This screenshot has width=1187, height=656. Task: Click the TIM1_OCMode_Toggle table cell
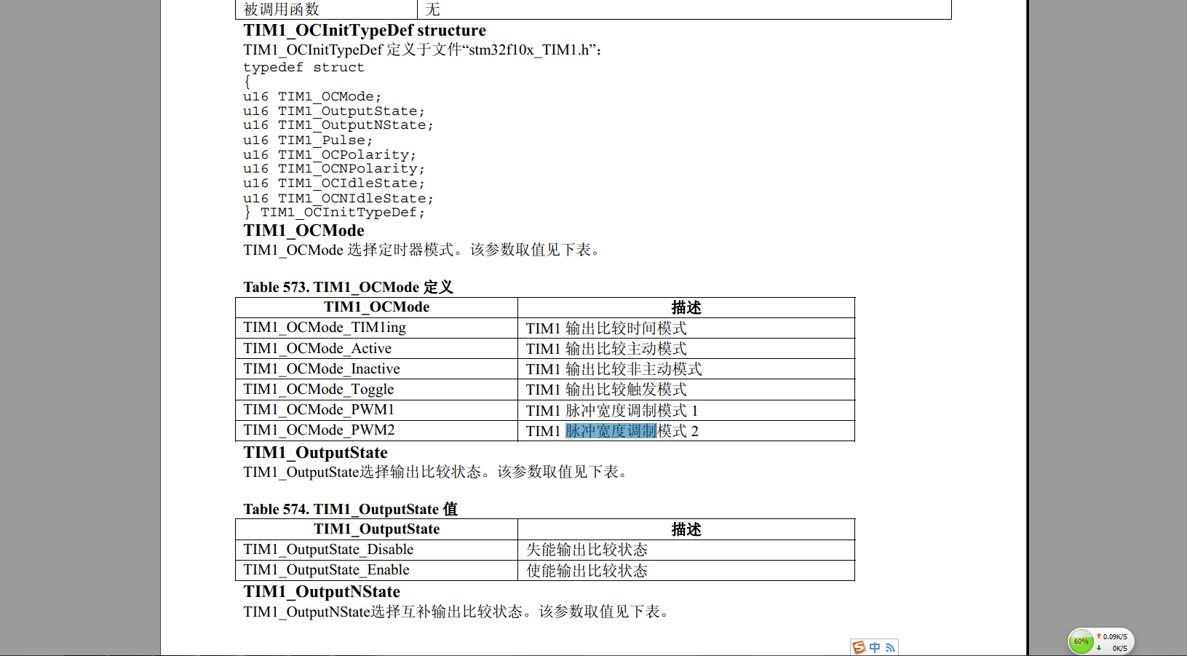coord(319,390)
